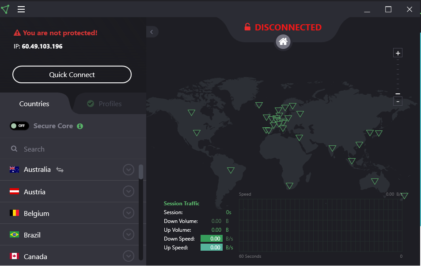
Task: Click the Down Speed green value box
Action: 212,239
